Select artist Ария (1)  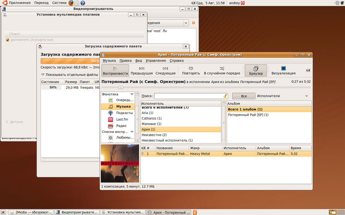(181, 129)
